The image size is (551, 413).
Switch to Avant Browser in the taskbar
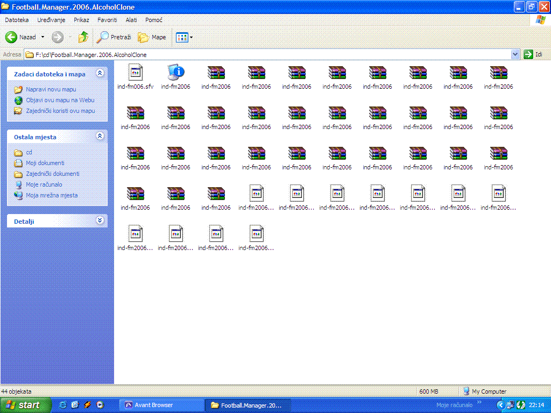[153, 405]
